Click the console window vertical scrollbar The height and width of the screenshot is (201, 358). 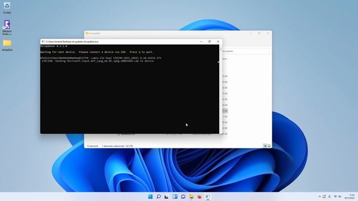coord(220,89)
